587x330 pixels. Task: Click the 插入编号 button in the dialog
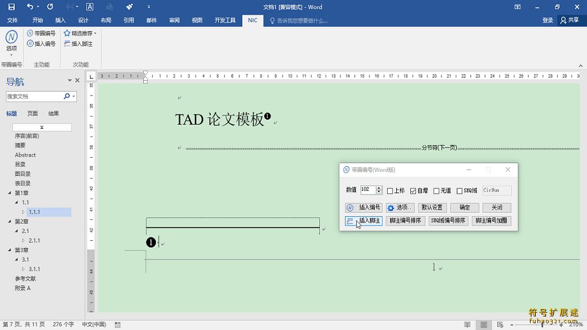tap(363, 207)
